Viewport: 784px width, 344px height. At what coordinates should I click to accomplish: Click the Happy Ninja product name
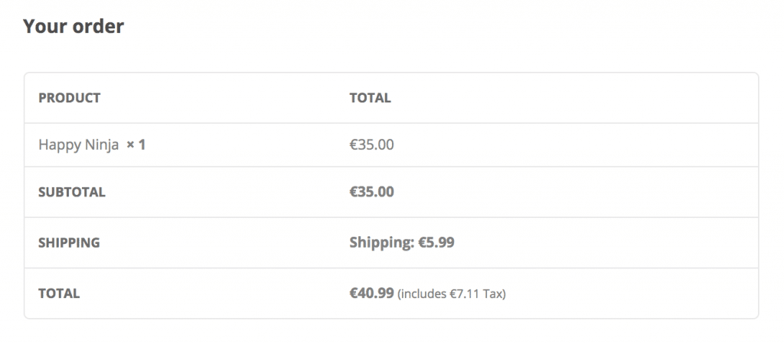pos(79,145)
